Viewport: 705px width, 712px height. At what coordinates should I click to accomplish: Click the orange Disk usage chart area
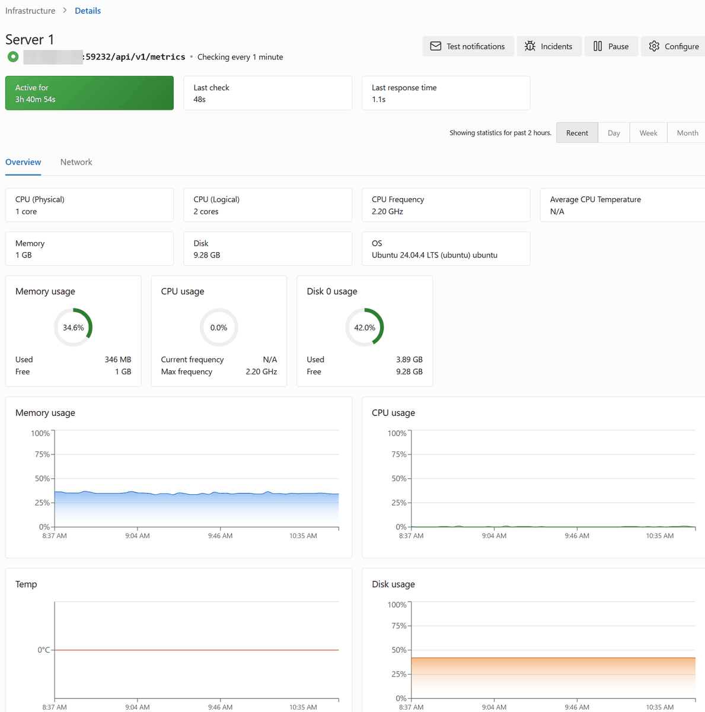click(x=553, y=676)
